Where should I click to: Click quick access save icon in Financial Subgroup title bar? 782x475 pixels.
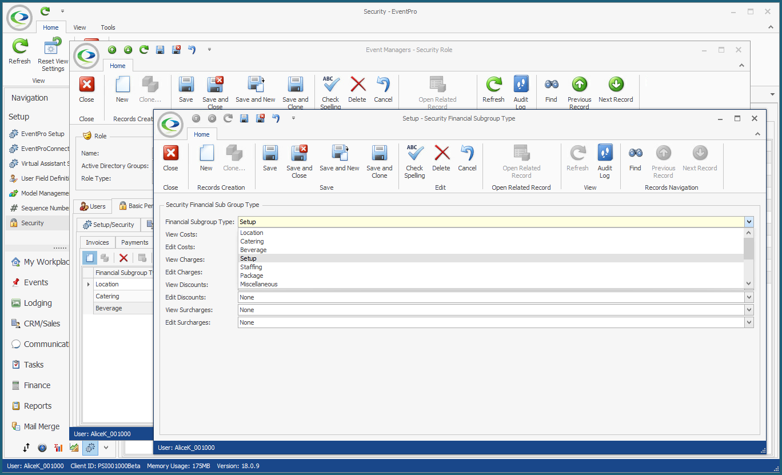244,118
